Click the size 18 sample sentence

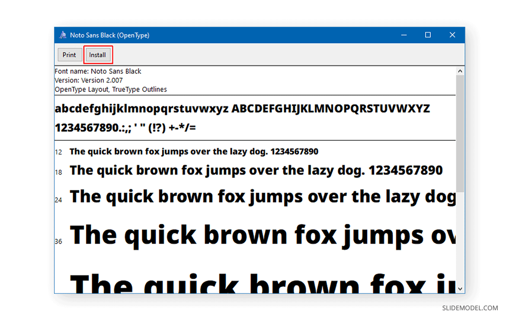click(256, 171)
